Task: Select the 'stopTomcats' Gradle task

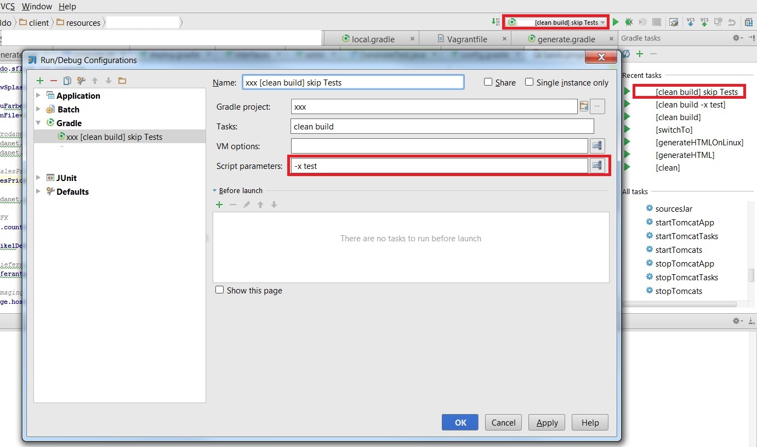Action: [x=679, y=291]
